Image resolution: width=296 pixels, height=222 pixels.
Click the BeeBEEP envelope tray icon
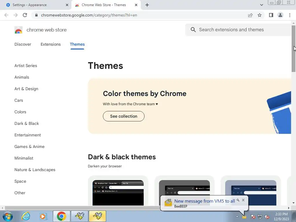coord(244,217)
